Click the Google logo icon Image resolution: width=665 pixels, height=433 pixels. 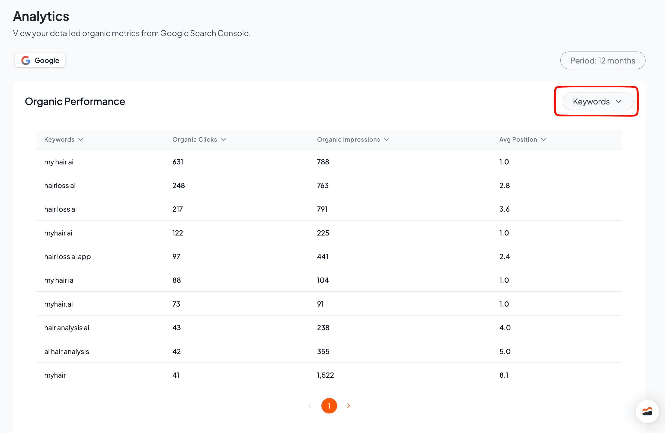26,61
